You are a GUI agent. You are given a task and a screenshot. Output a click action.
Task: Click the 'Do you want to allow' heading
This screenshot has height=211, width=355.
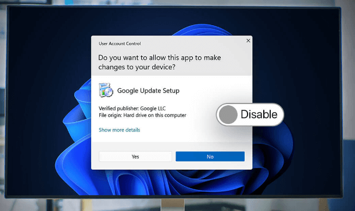click(x=159, y=62)
